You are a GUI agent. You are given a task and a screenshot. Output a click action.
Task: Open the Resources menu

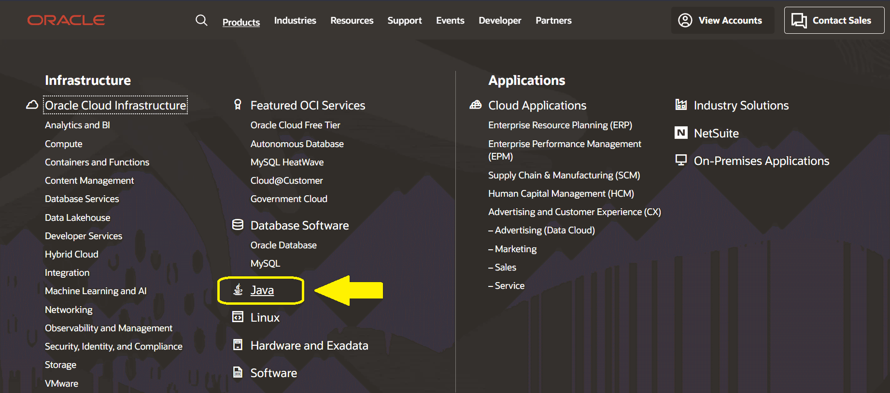pyautogui.click(x=352, y=20)
